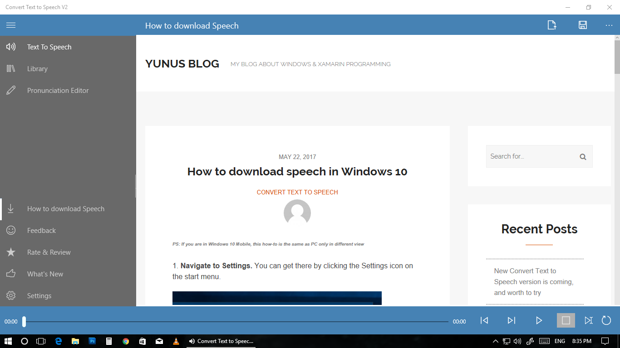Open the Windows Start menu

[8, 341]
